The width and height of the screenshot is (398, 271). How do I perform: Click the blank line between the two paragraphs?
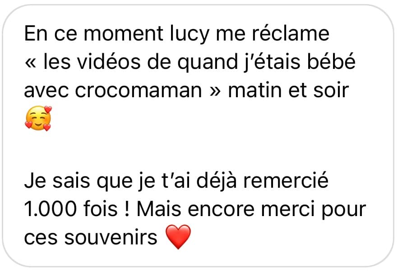point(198,151)
